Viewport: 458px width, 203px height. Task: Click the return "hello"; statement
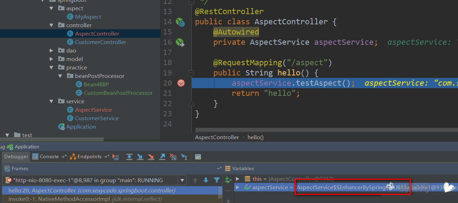coord(266,93)
